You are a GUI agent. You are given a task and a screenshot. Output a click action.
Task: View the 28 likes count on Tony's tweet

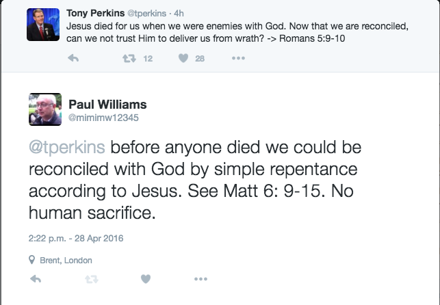200,59
